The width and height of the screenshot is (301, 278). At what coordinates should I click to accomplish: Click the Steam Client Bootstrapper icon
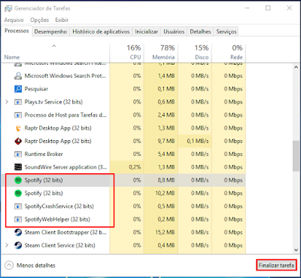click(x=18, y=232)
